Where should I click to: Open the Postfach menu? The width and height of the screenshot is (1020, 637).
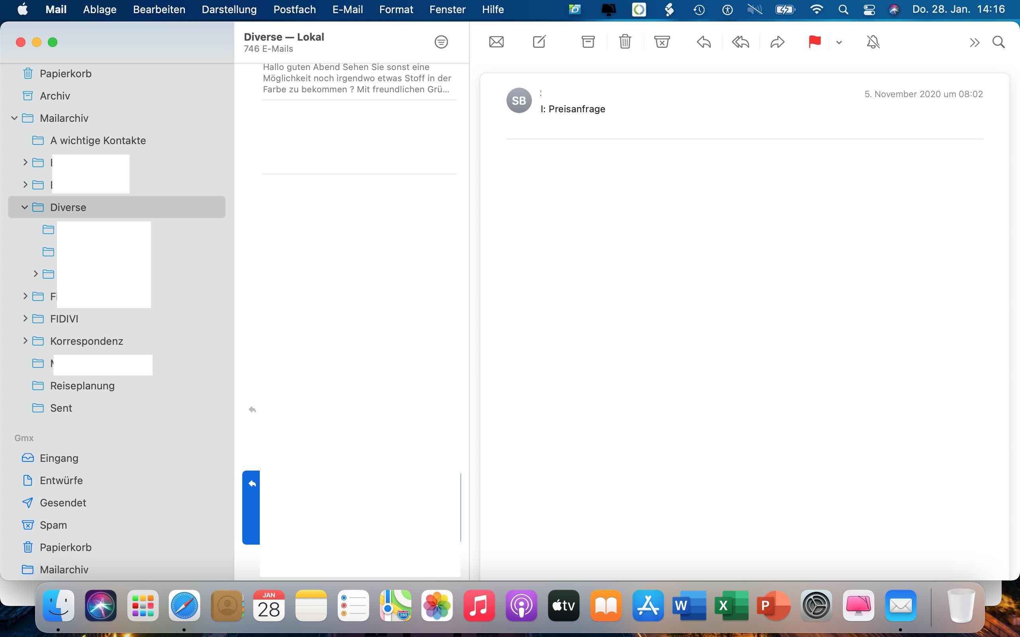294,9
